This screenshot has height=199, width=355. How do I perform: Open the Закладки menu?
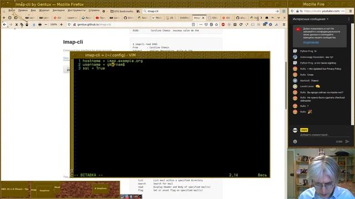pos(58,11)
